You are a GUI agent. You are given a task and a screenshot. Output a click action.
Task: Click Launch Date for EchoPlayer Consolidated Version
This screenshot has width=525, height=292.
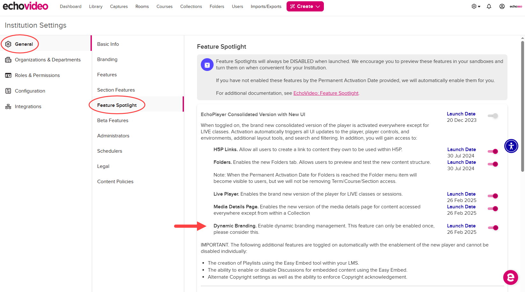461,114
